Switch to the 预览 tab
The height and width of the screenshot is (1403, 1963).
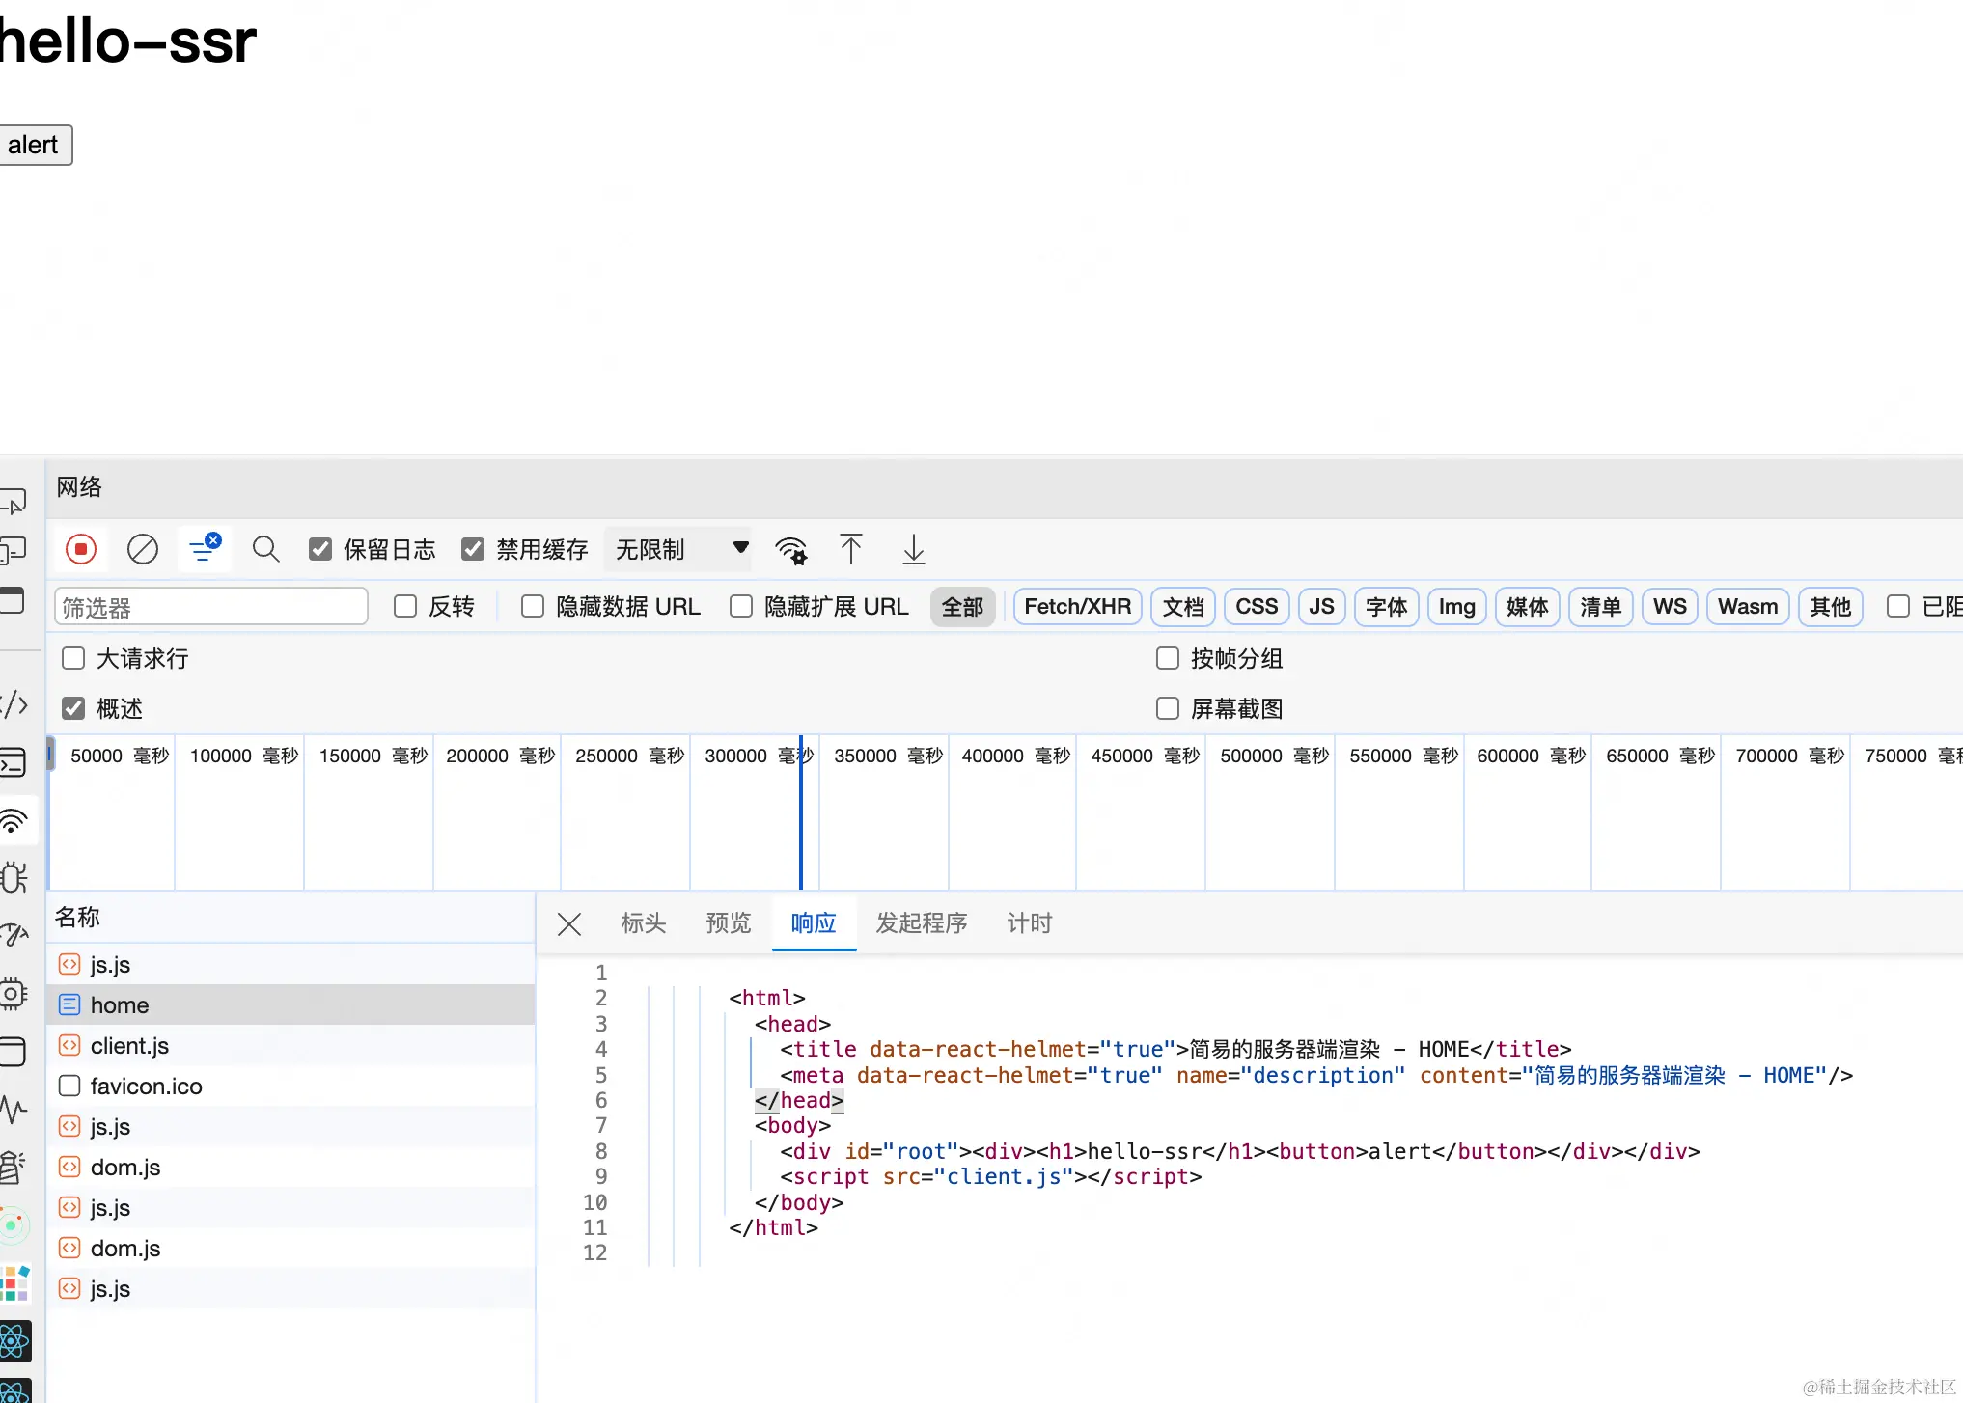click(729, 923)
